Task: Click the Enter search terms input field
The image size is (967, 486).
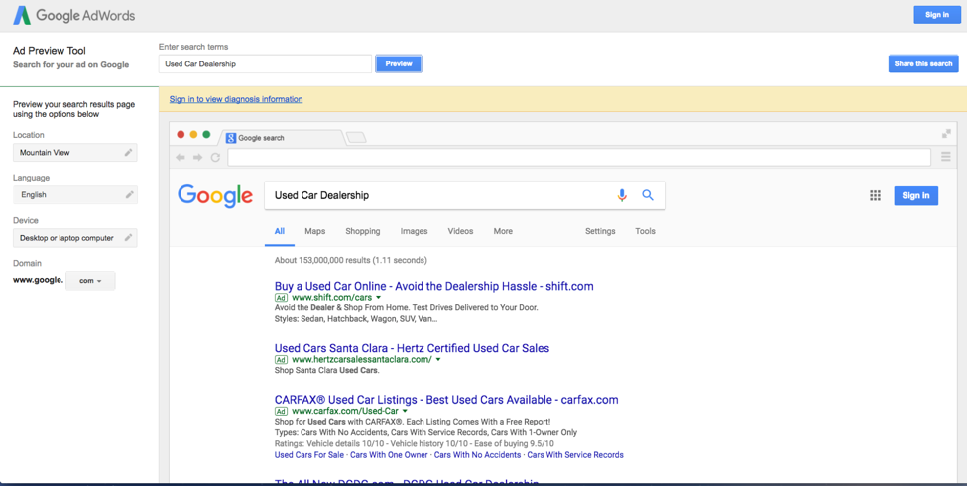Action: pyautogui.click(x=265, y=64)
